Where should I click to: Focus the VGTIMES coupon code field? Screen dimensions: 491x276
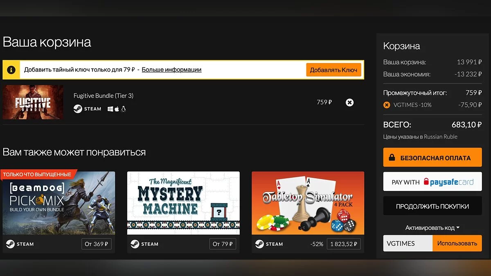(408, 243)
